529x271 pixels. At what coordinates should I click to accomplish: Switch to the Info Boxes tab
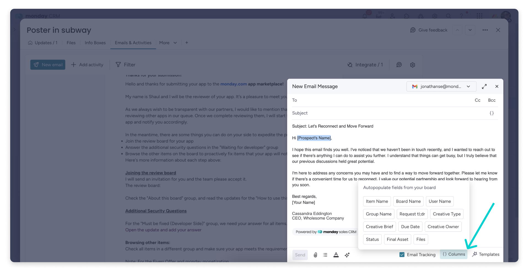[x=95, y=43]
